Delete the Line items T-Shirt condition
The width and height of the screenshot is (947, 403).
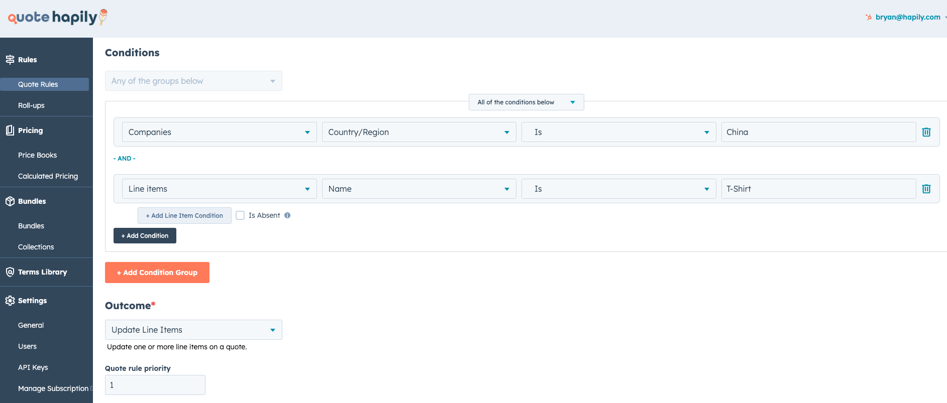926,189
